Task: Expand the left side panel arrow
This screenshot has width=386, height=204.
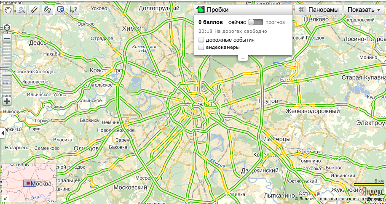Action: point(2,133)
